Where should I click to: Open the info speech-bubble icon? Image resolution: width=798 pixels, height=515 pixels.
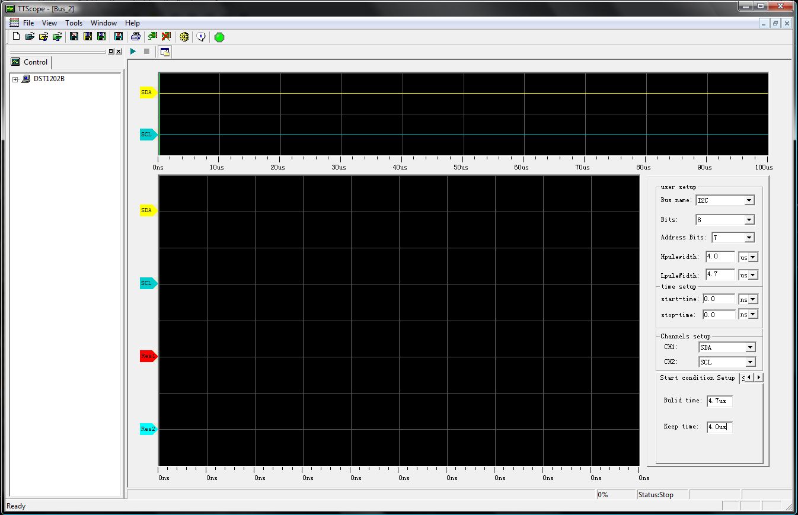pos(201,37)
